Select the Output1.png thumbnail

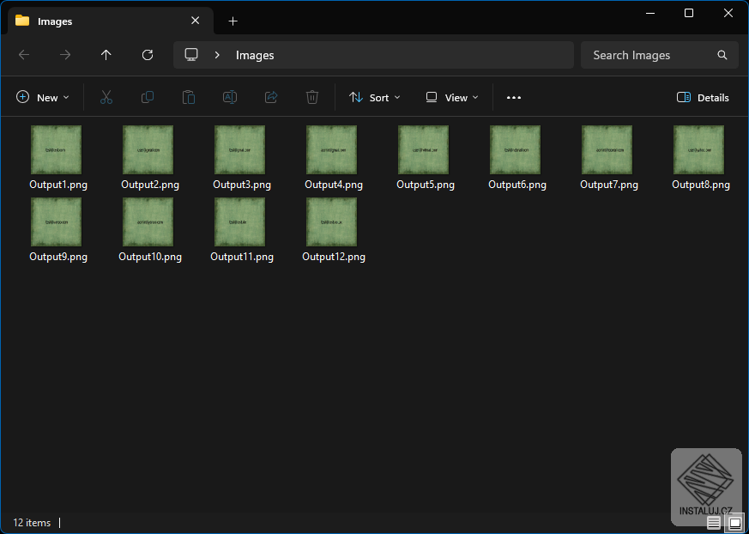[x=56, y=149]
